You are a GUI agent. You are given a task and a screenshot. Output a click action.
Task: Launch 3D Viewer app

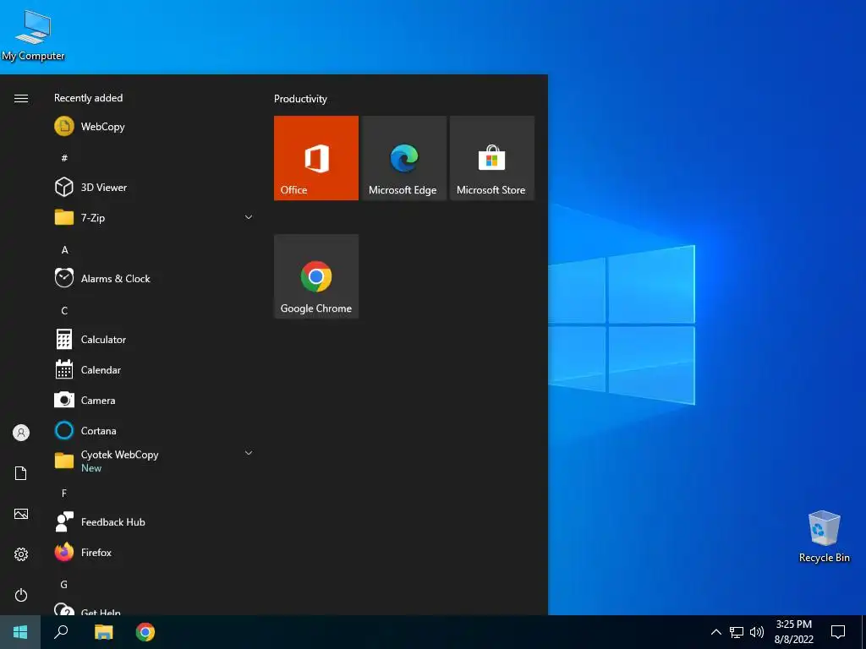[x=155, y=187]
